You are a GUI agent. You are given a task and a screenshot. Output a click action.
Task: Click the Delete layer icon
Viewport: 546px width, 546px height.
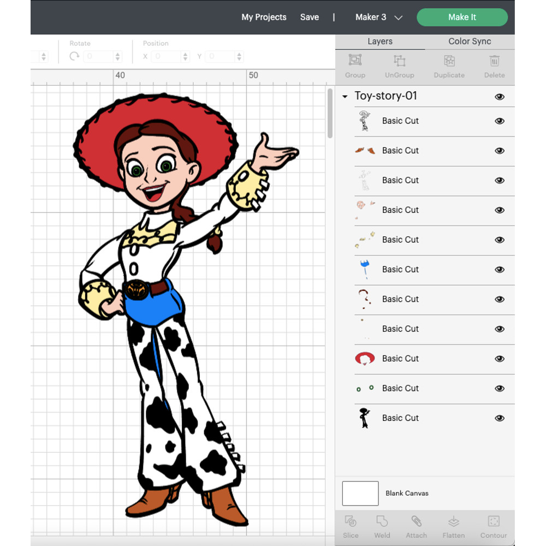[x=494, y=66]
